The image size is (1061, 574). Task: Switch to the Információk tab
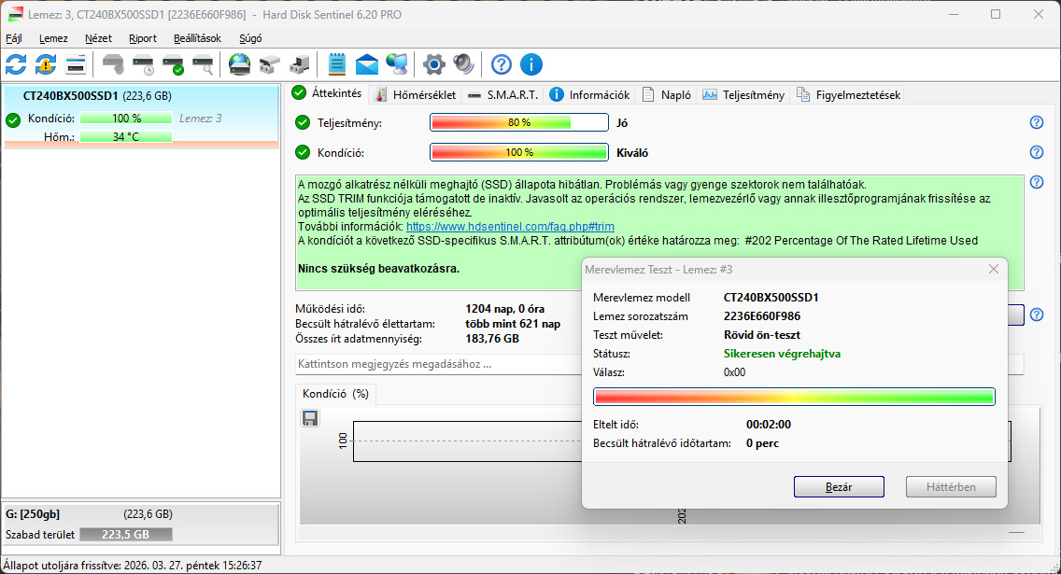pos(590,94)
